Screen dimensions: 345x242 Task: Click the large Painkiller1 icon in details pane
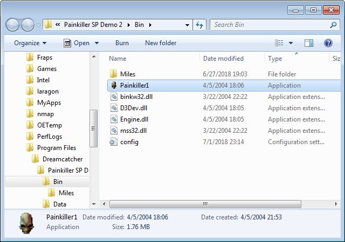coord(26,223)
